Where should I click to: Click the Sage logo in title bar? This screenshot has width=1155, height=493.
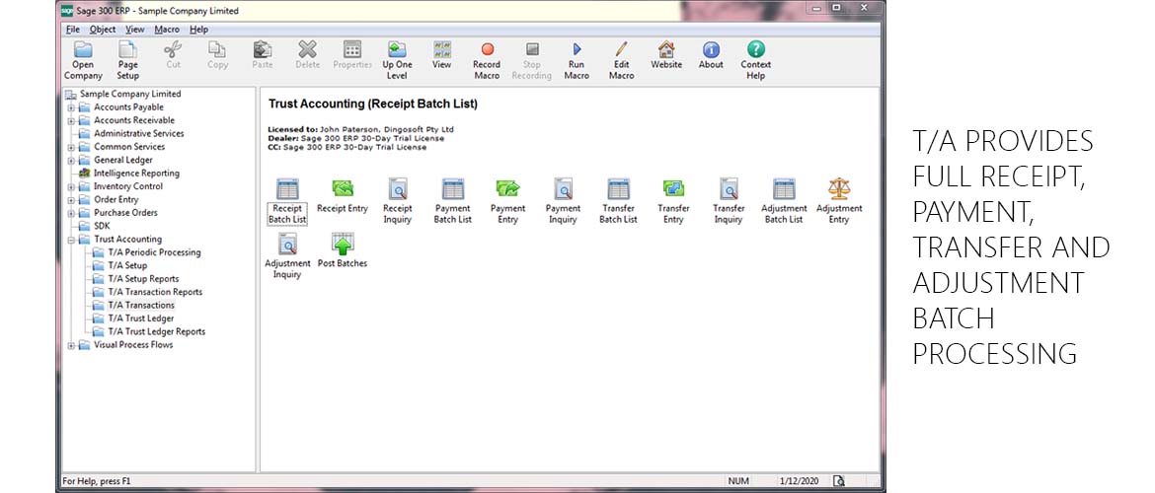tap(67, 10)
